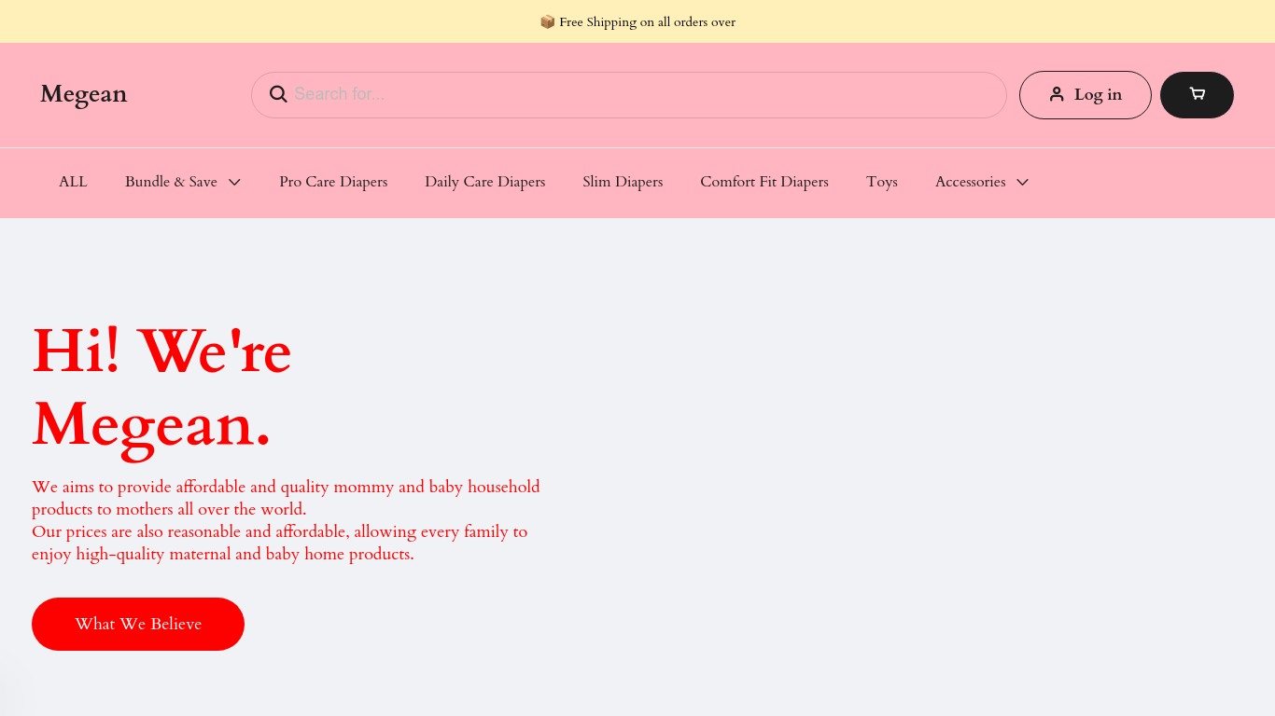Click the magnifying glass search icon
The height and width of the screenshot is (716, 1275).
pyautogui.click(x=278, y=94)
